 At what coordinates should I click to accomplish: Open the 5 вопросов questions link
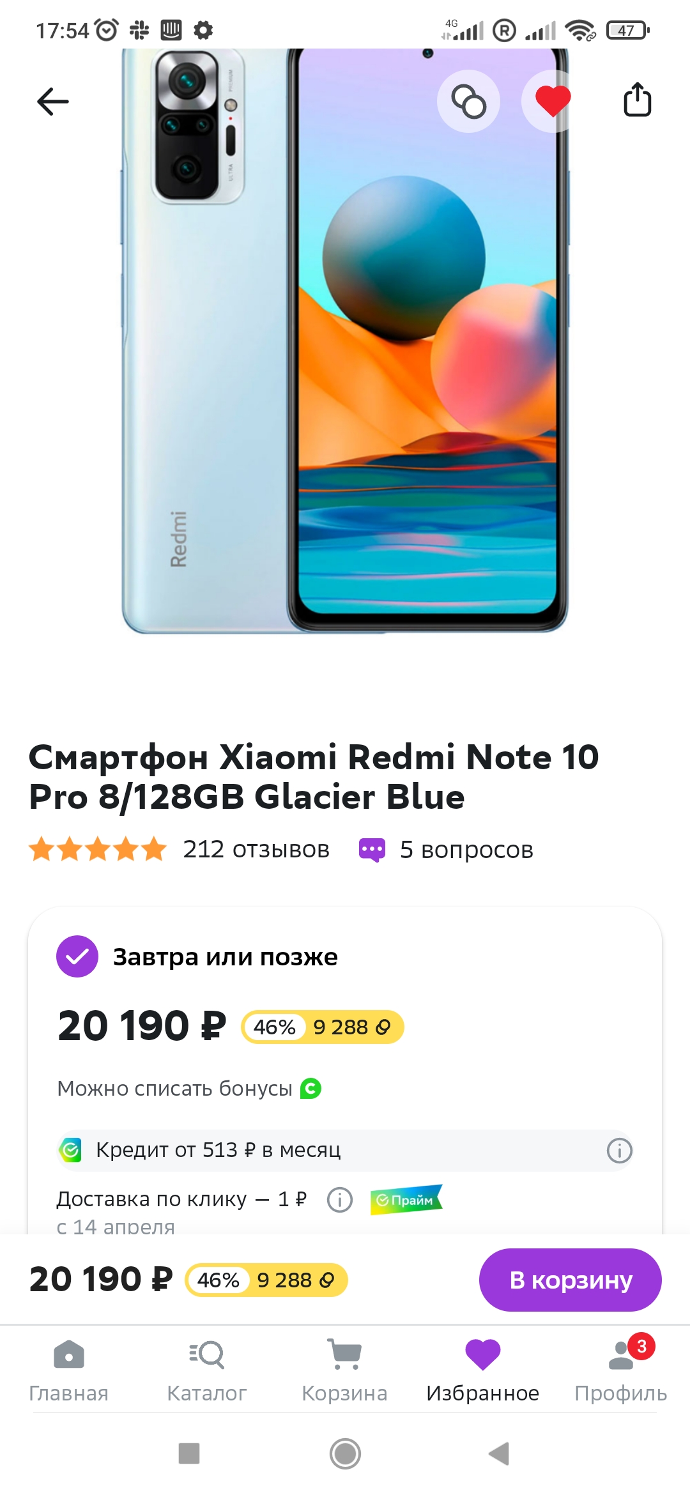click(x=466, y=850)
